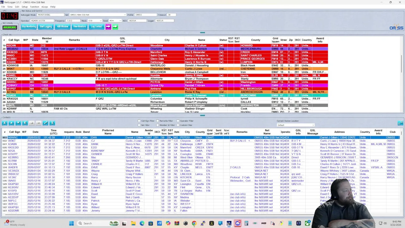Image resolution: width=405 pixels, height=228 pixels.
Task: Click the magenta arrow button
Action: click(x=108, y=27)
